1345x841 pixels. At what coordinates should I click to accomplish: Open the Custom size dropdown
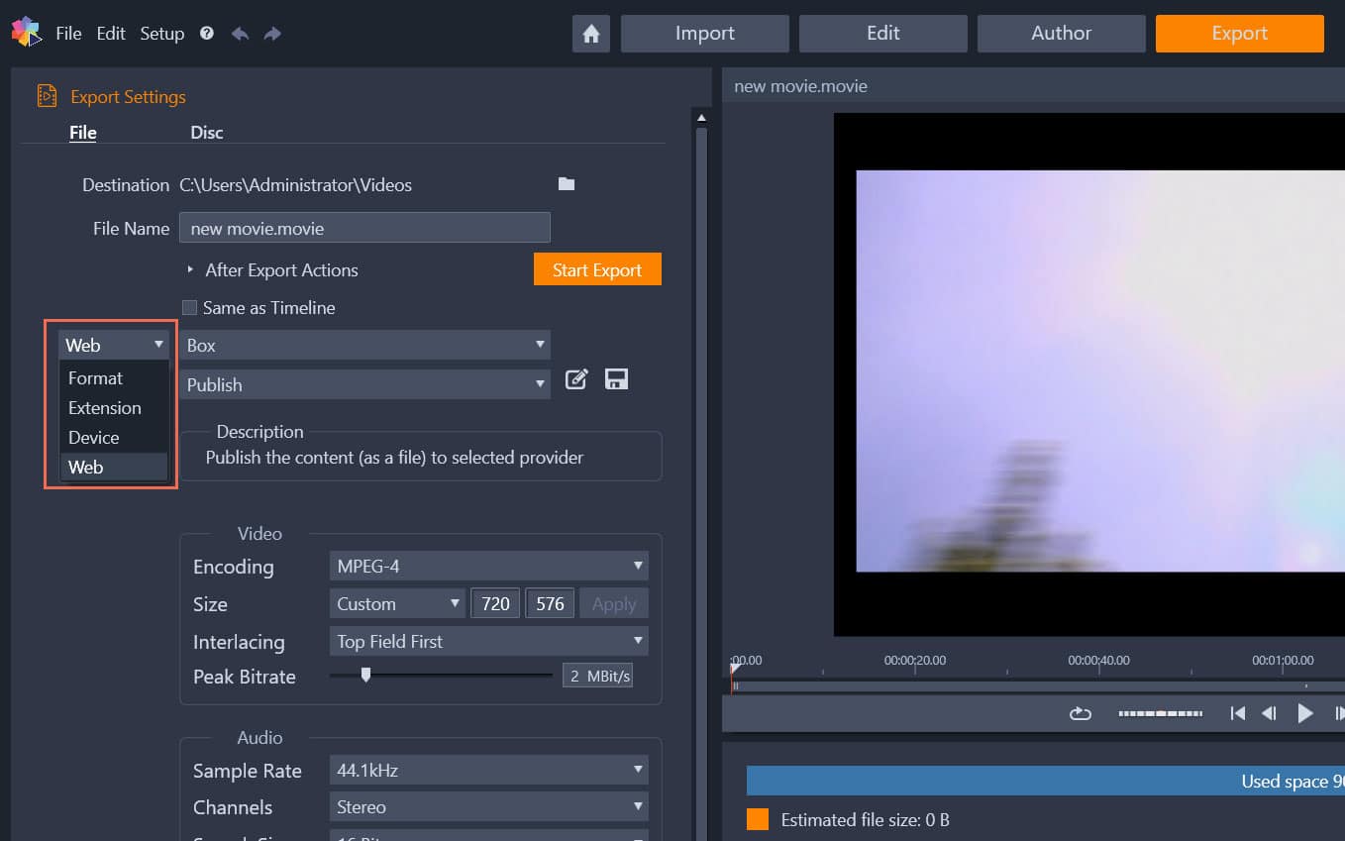tap(397, 603)
